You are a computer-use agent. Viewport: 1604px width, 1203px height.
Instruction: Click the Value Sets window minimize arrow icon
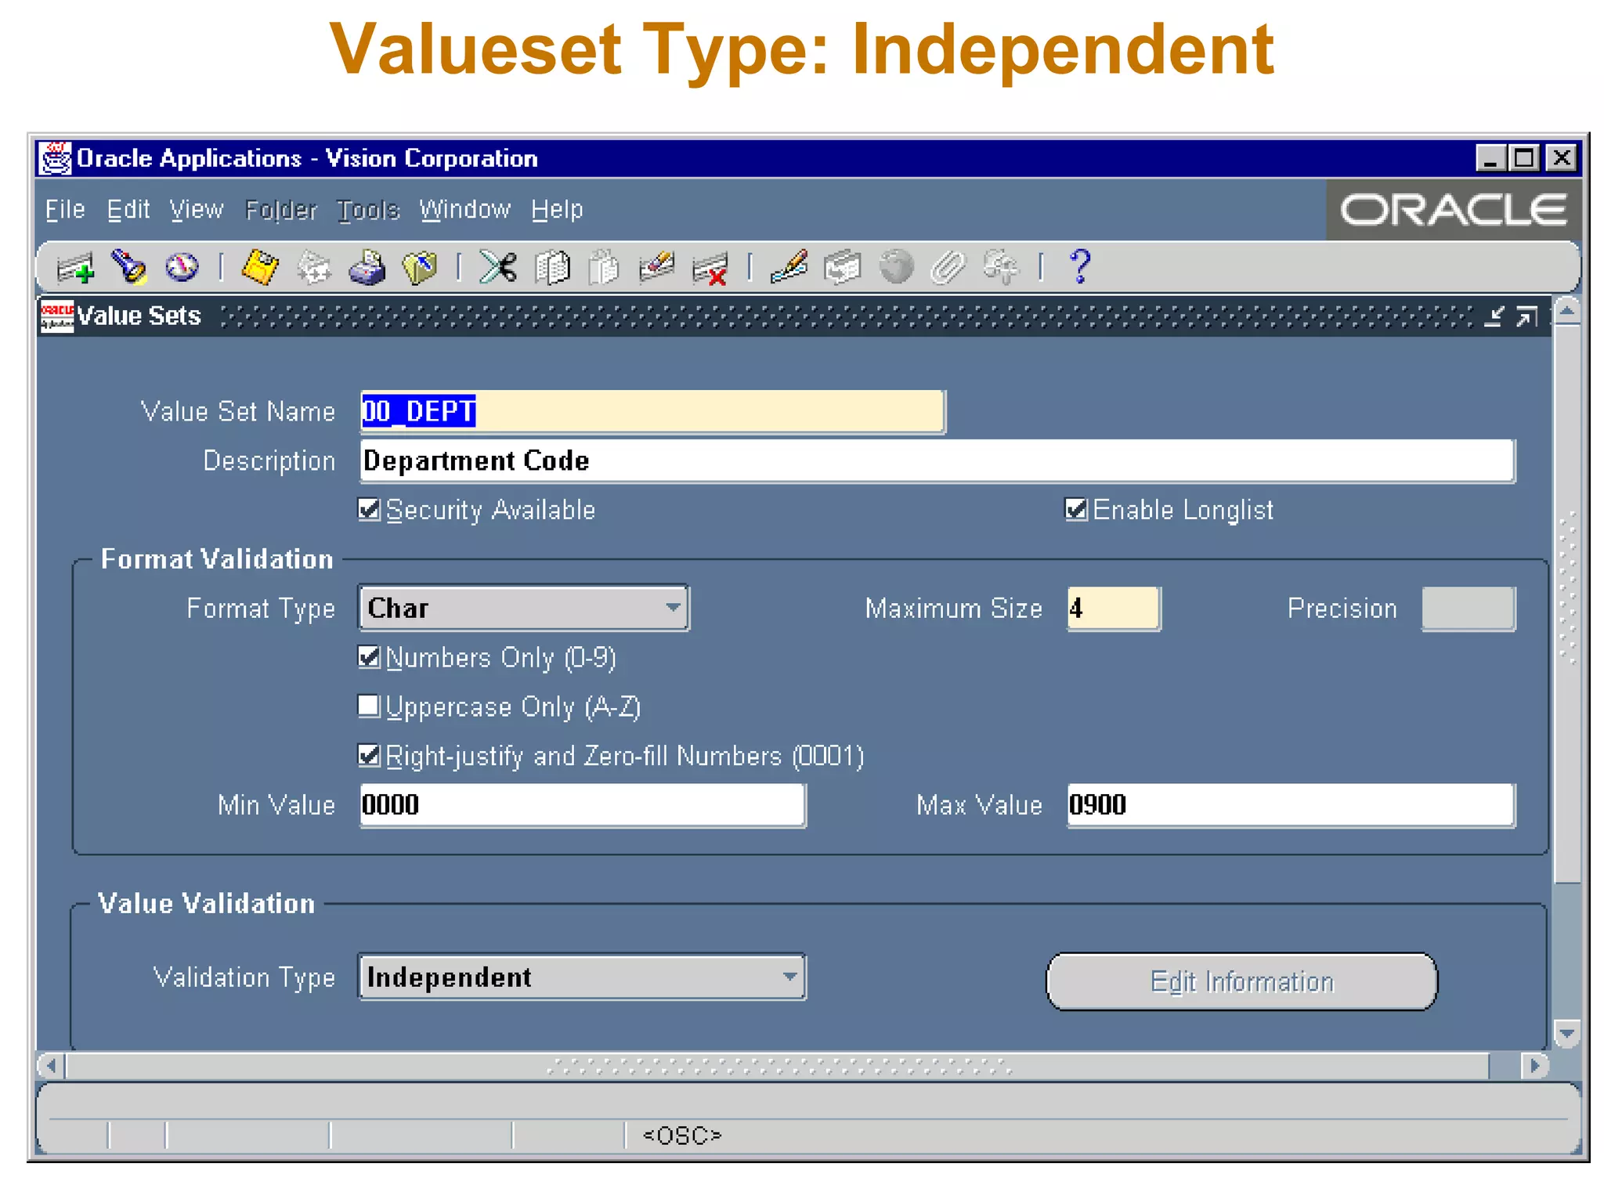point(1494,316)
